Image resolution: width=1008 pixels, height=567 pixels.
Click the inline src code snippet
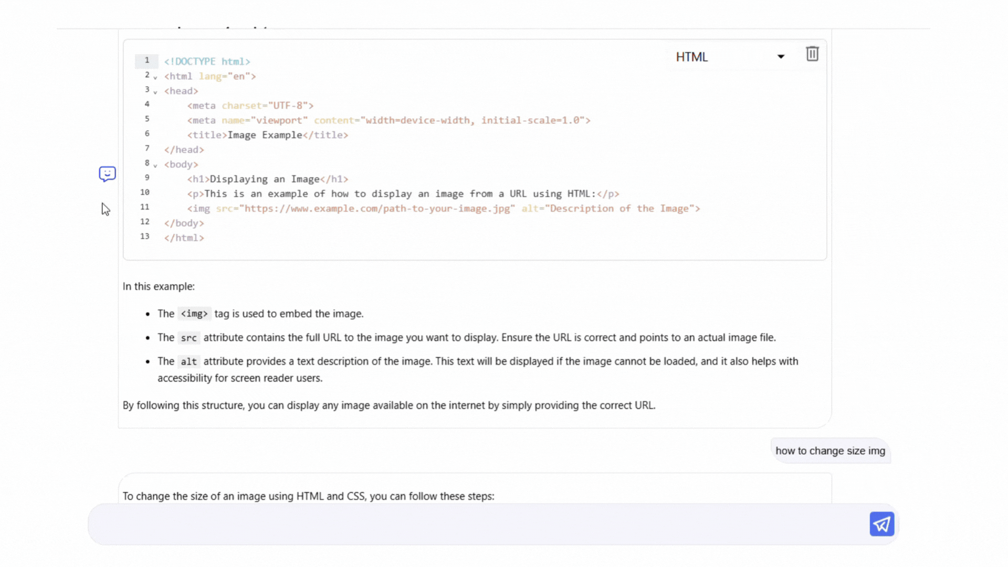tap(188, 338)
